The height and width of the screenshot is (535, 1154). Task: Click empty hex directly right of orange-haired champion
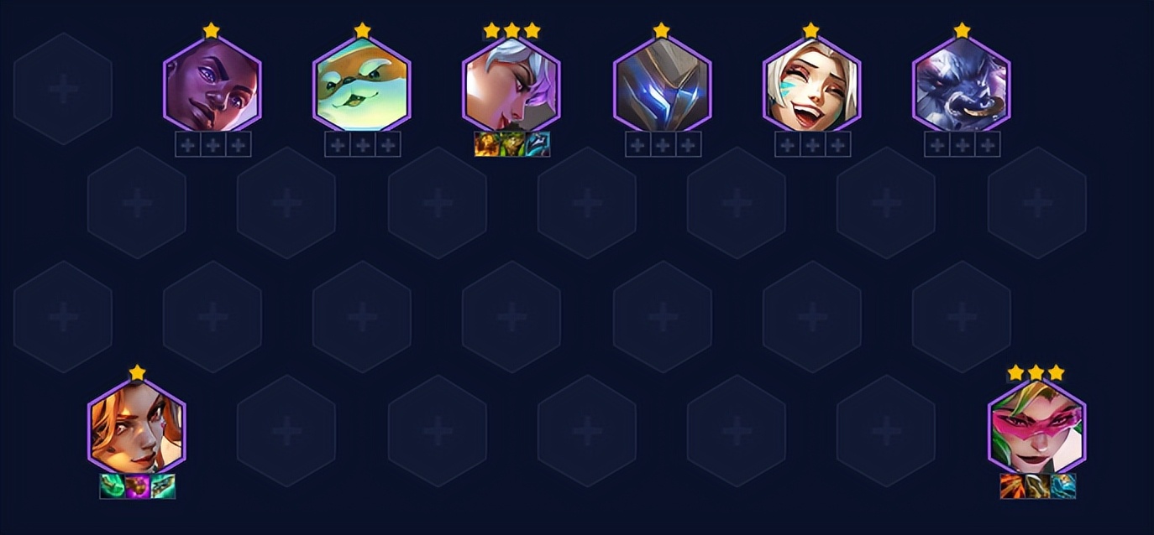pyautogui.click(x=286, y=431)
